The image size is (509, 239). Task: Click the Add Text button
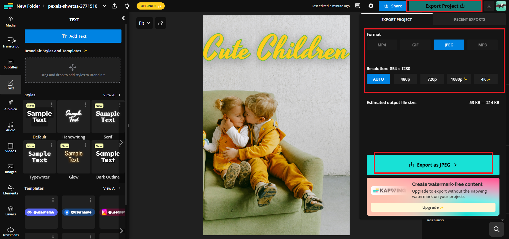[73, 36]
